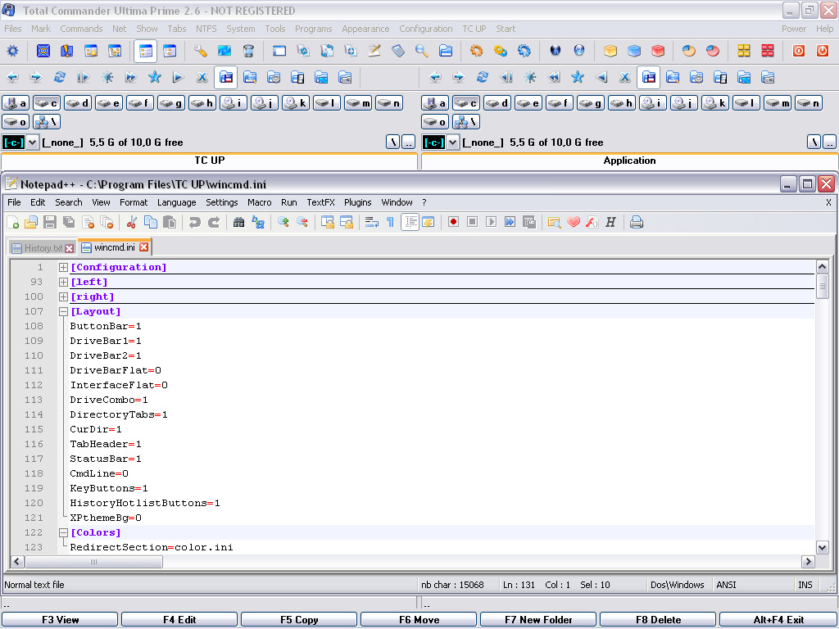Create a new document in Notepad++ toolbar

12,222
